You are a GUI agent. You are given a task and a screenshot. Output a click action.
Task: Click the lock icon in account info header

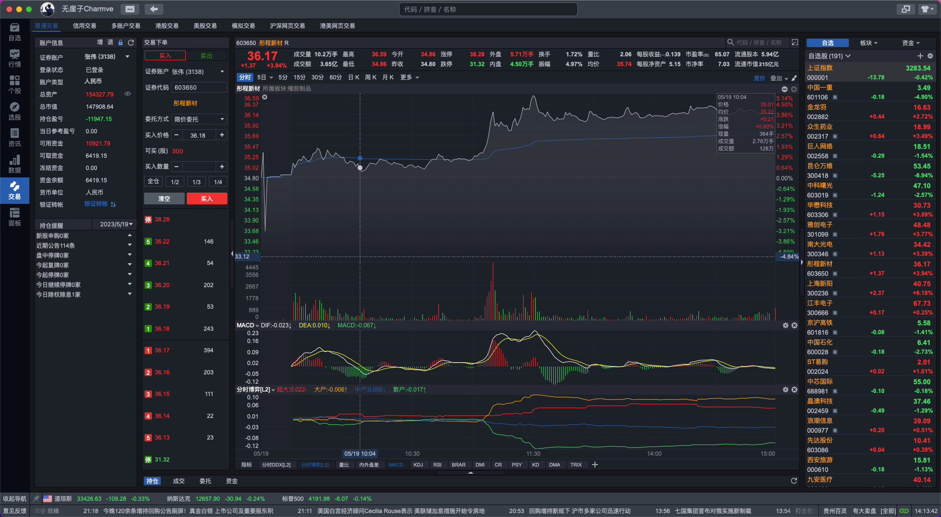point(121,43)
